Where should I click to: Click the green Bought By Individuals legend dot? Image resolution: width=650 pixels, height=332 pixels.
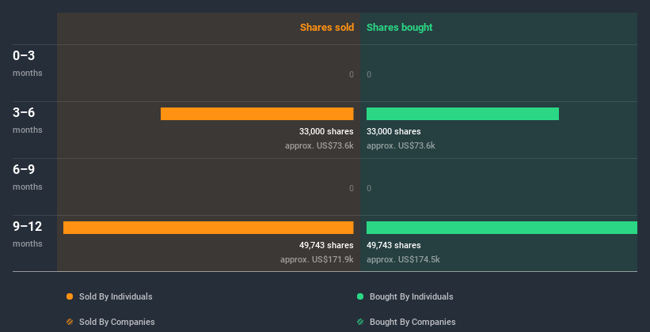pos(360,296)
